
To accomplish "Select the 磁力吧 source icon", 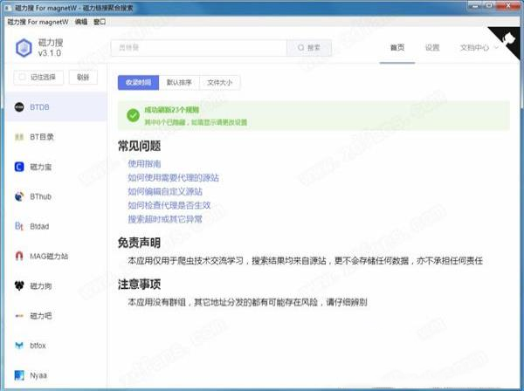I will tap(19, 316).
